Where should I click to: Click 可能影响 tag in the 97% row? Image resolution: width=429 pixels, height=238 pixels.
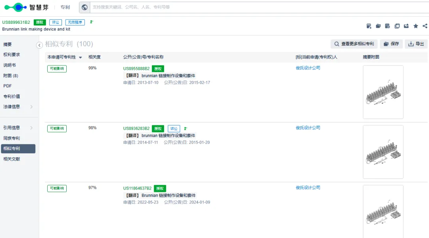pos(57,188)
